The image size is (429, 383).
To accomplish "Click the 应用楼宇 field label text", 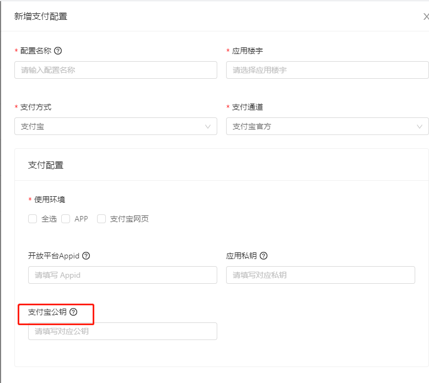I will click(x=248, y=51).
